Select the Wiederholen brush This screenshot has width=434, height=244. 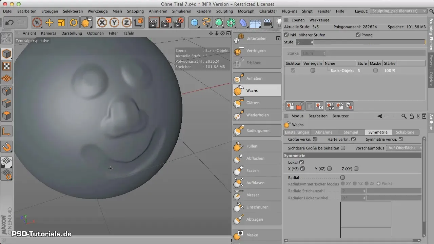[x=257, y=115]
